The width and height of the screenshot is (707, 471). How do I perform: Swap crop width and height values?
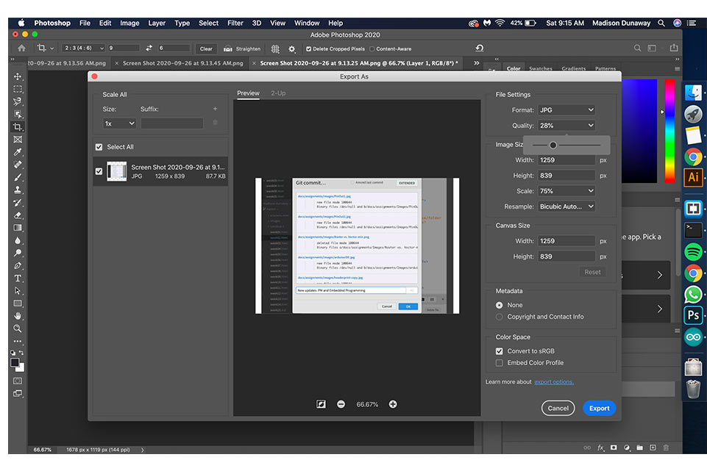point(149,48)
